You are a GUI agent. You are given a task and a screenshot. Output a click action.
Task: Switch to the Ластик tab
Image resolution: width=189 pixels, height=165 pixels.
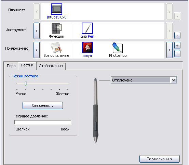pyautogui.click(x=27, y=65)
